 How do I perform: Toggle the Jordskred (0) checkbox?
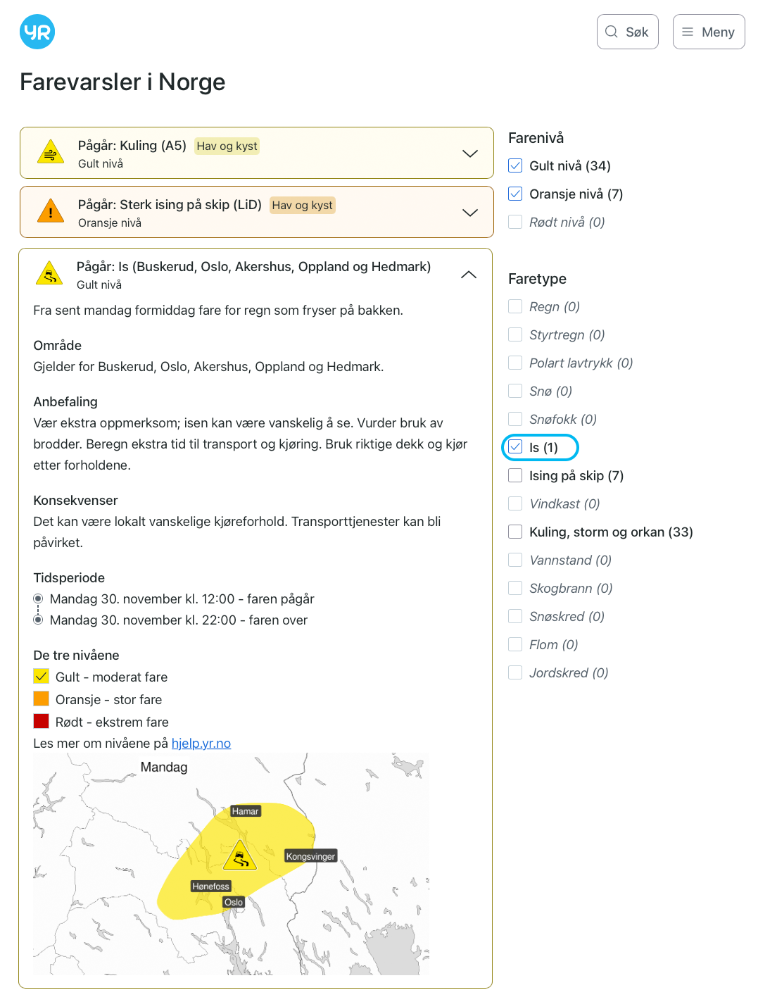pos(515,672)
